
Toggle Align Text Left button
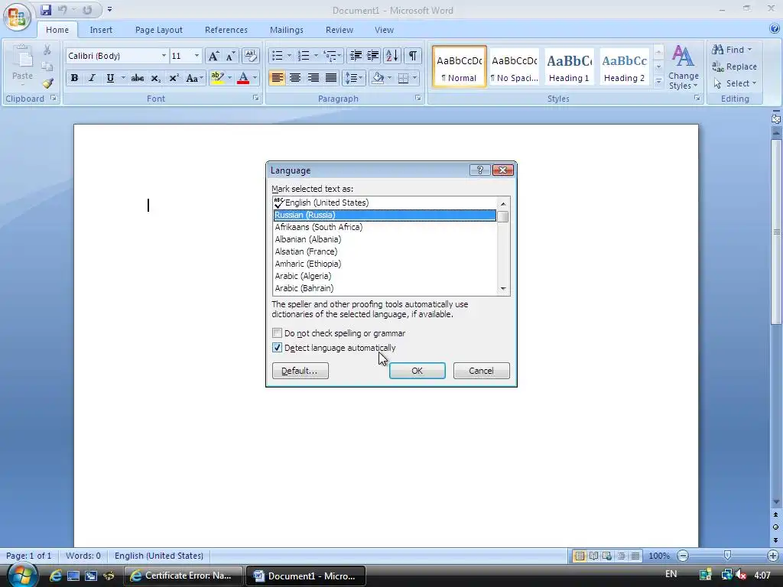[x=277, y=78]
